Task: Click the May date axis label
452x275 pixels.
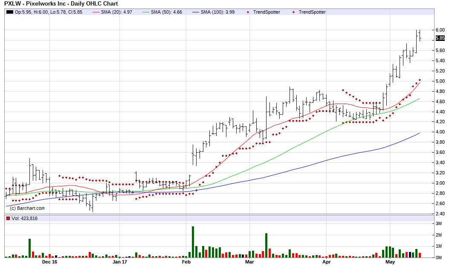Action: point(390,262)
